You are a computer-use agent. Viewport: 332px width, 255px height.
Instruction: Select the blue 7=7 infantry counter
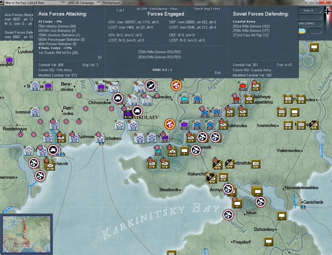point(217,112)
